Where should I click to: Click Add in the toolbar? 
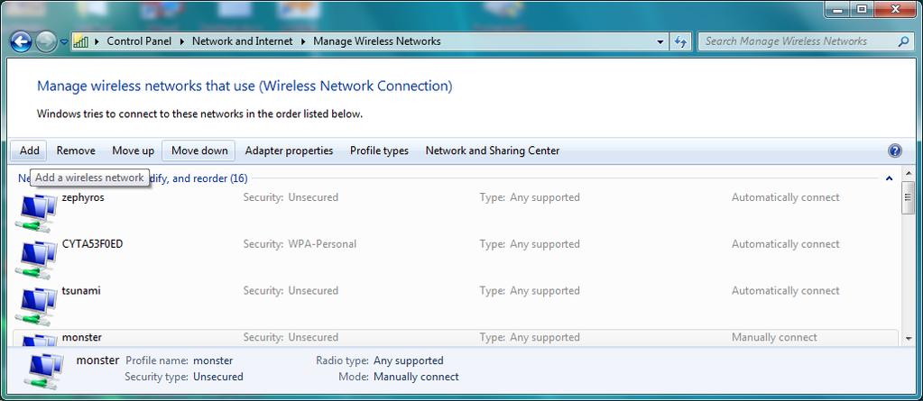pyautogui.click(x=30, y=150)
